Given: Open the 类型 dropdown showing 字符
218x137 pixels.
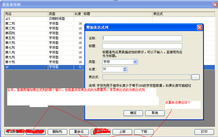Looking at the screenshot, I should click(x=135, y=62).
